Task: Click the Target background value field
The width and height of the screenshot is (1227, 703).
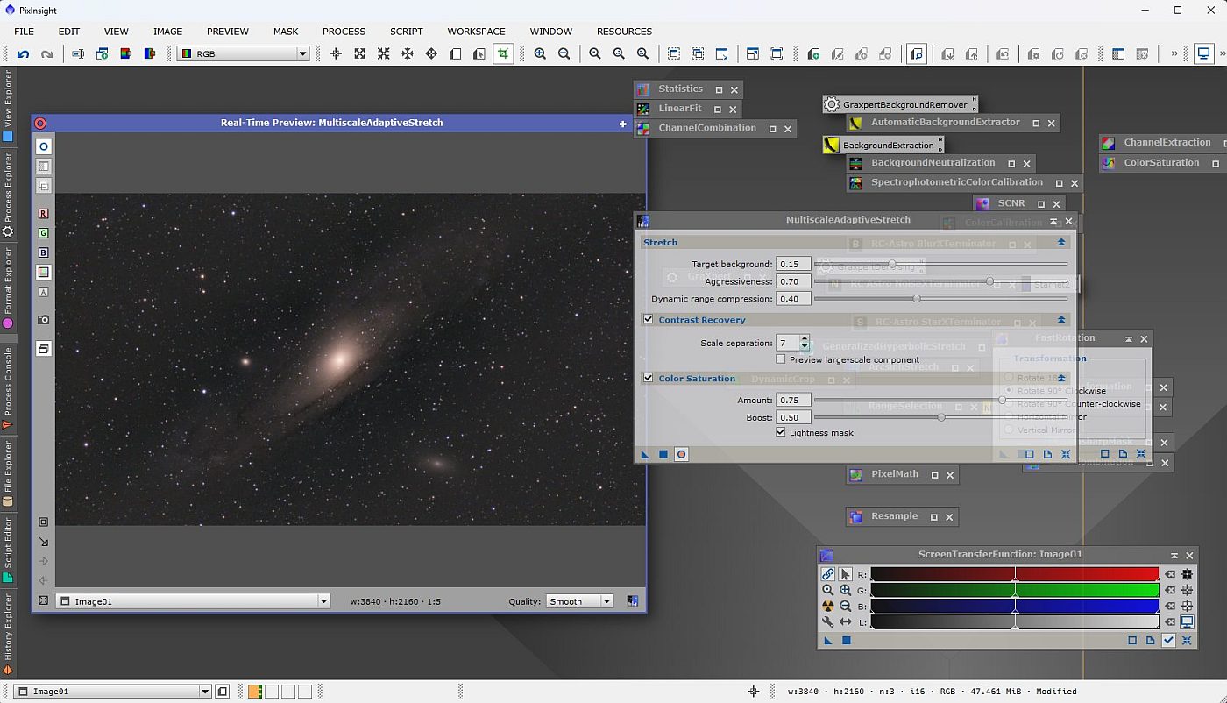Action: click(791, 263)
